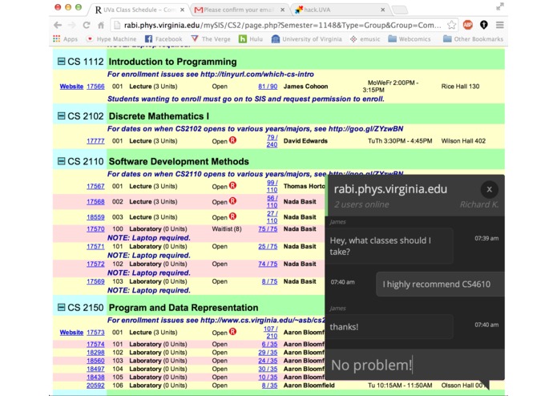Click the chat message input containing No problem!
The image size is (557, 396).
click(414, 365)
